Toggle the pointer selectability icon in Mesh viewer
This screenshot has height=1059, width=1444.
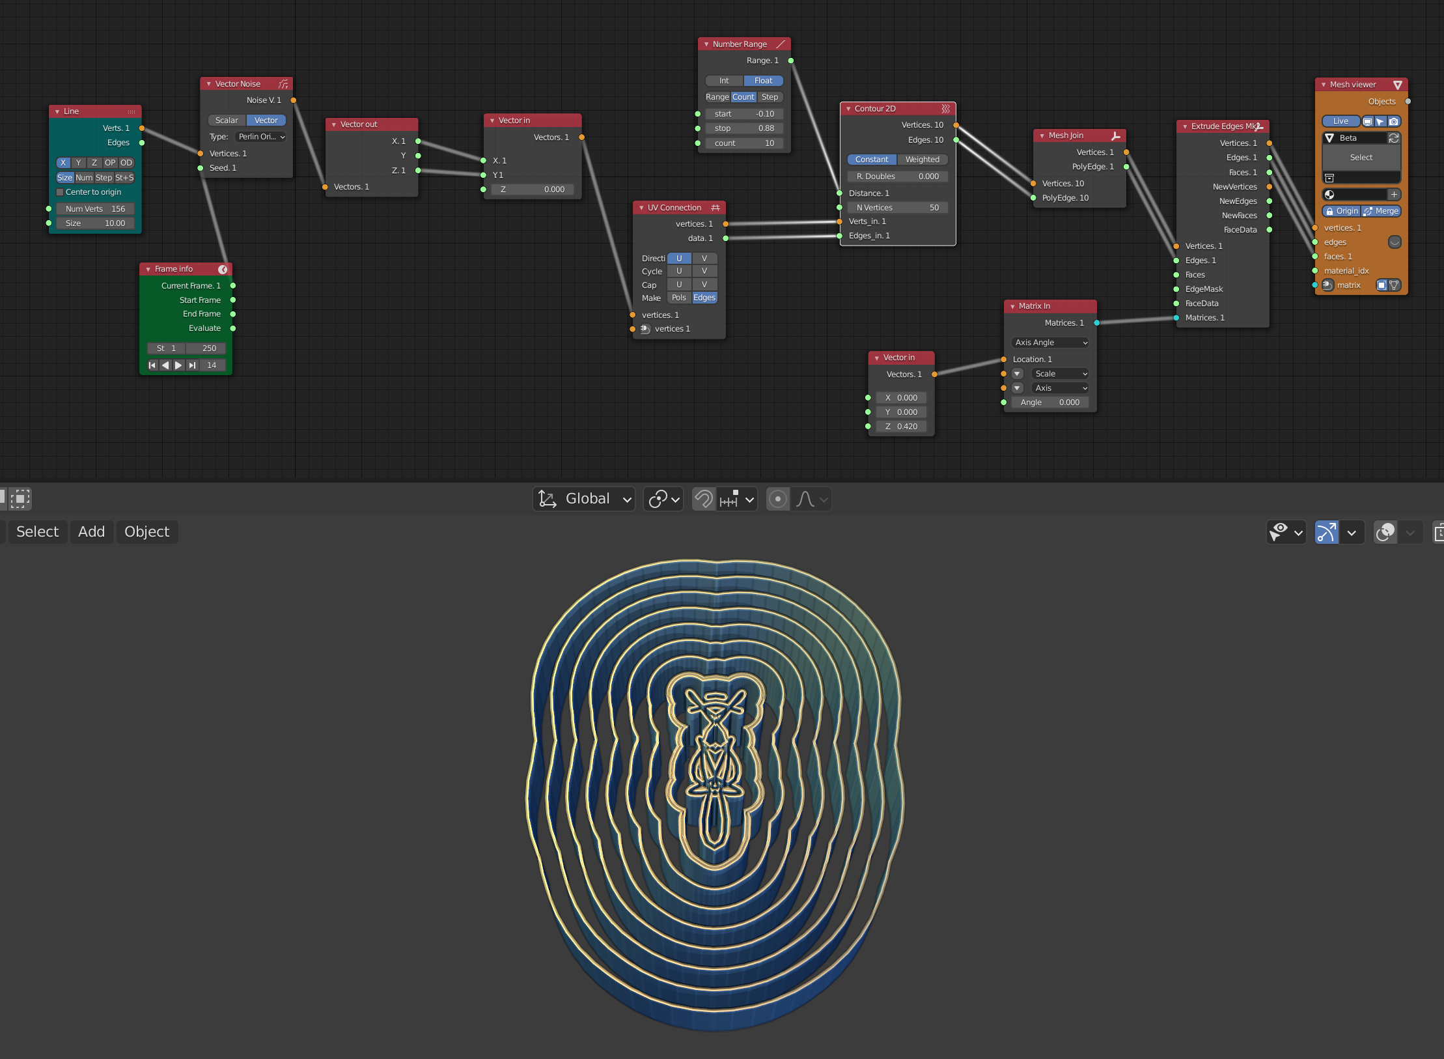(x=1381, y=121)
